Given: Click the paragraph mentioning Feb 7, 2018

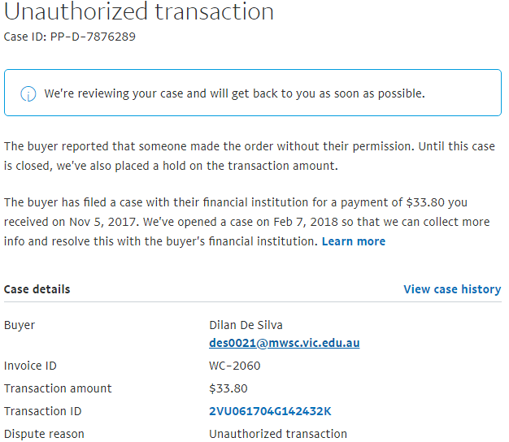Looking at the screenshot, I should pos(247,222).
